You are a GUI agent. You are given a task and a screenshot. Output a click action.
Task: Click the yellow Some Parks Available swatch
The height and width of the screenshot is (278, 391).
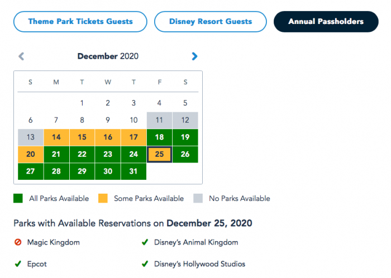point(103,198)
